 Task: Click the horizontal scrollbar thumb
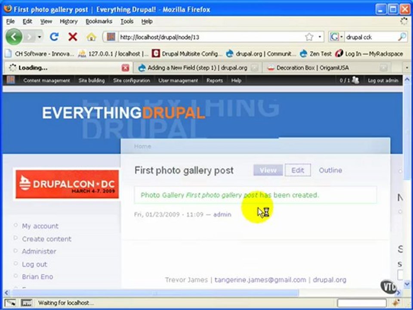pyautogui.click(x=155, y=293)
